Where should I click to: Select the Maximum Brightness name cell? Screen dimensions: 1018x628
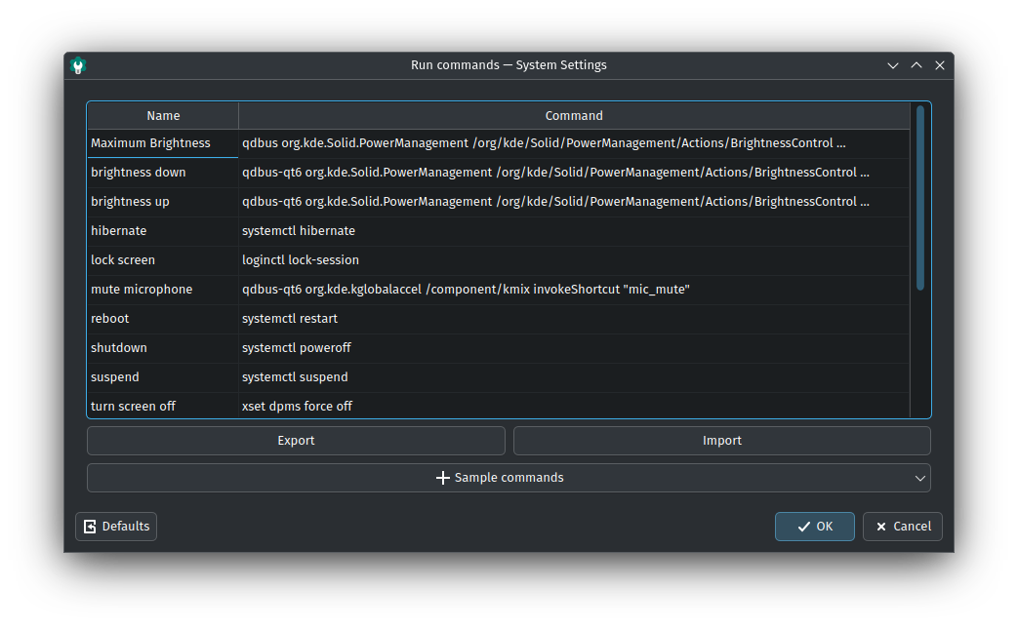pyautogui.click(x=163, y=143)
